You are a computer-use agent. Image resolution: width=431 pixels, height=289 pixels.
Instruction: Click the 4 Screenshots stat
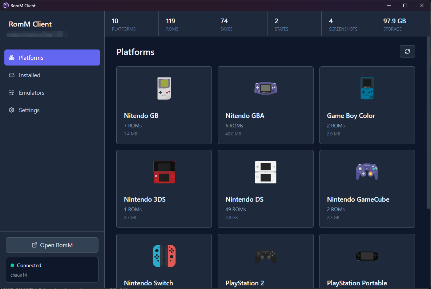(349, 24)
